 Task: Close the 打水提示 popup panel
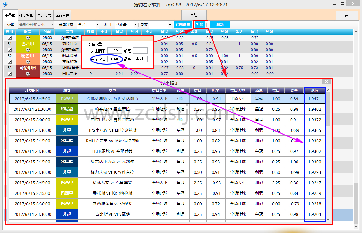point(326,82)
